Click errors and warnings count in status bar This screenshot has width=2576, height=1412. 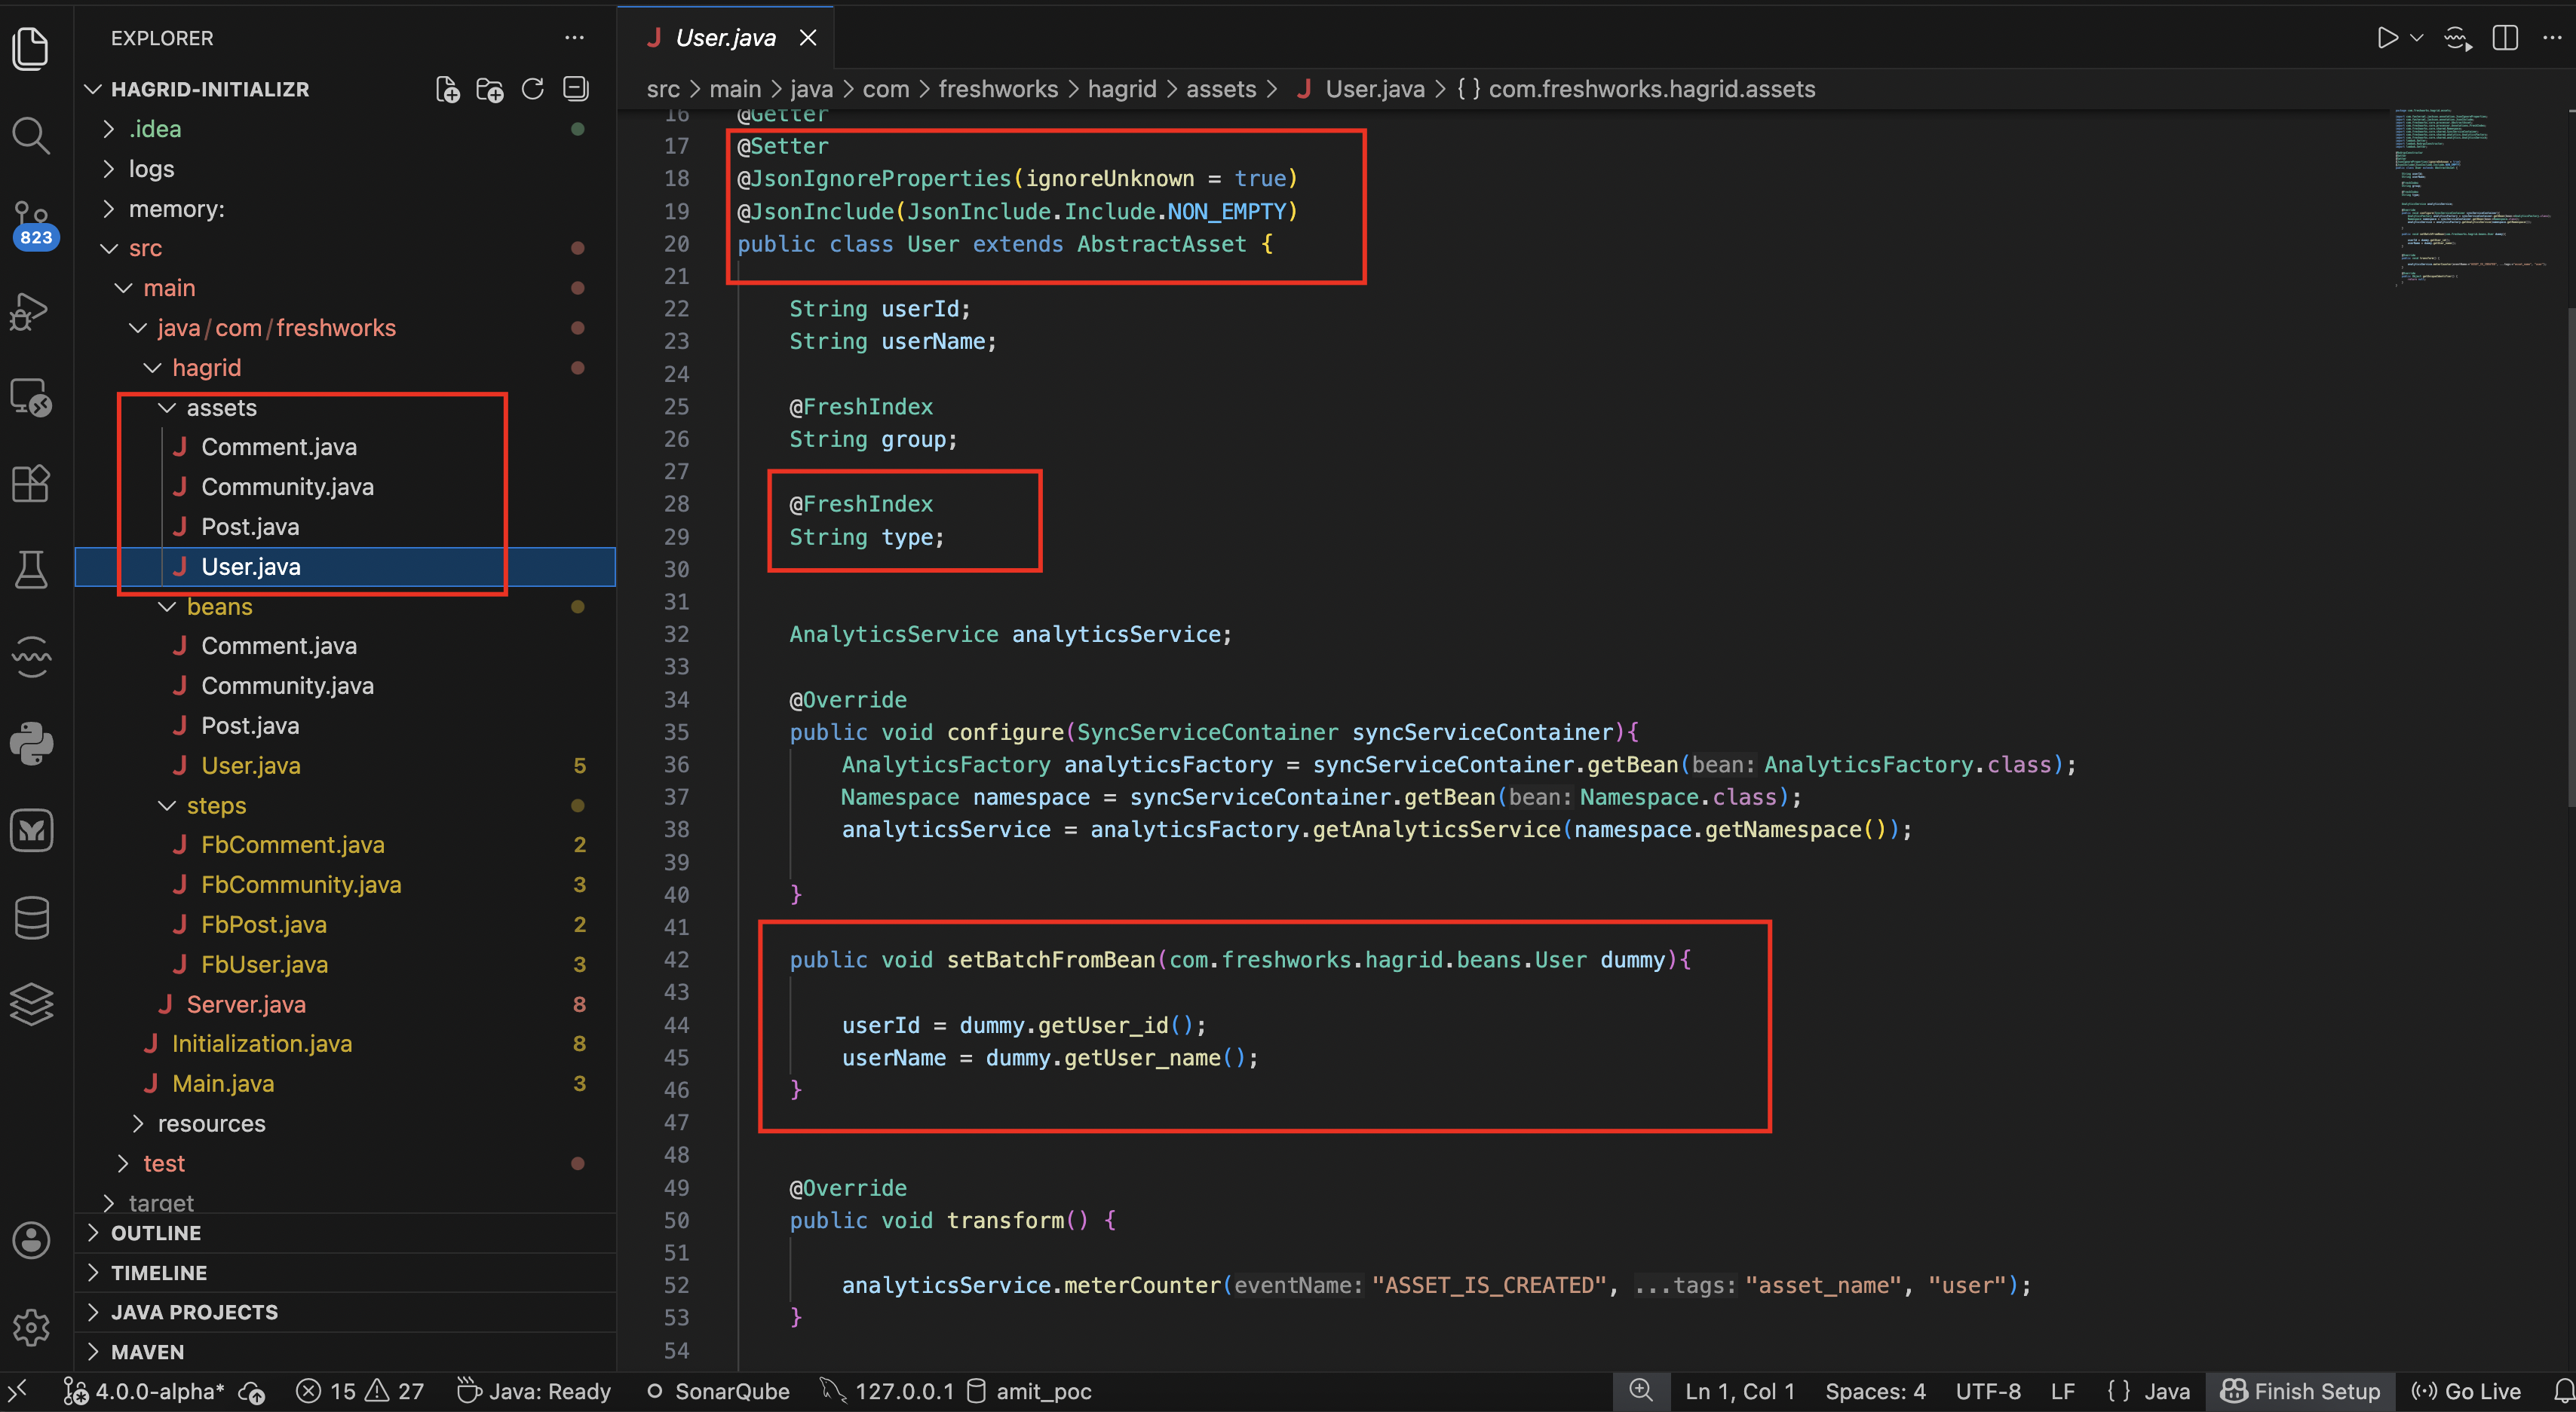361,1391
